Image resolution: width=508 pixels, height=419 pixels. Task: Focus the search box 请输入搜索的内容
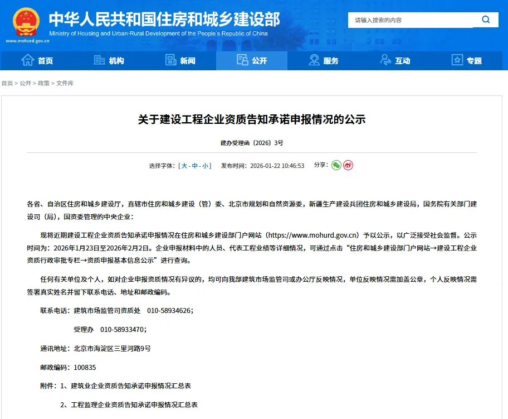click(411, 20)
